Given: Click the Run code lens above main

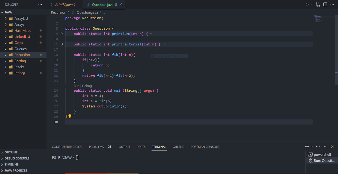Looking at the screenshot, I should point(77,86).
